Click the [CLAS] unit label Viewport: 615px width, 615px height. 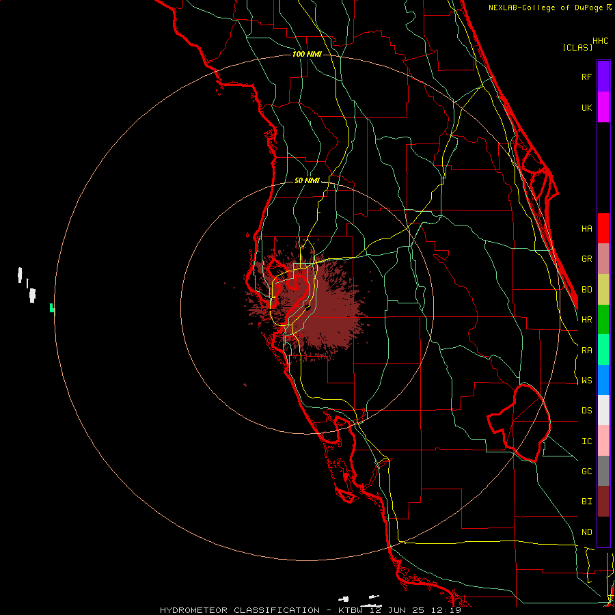point(577,47)
